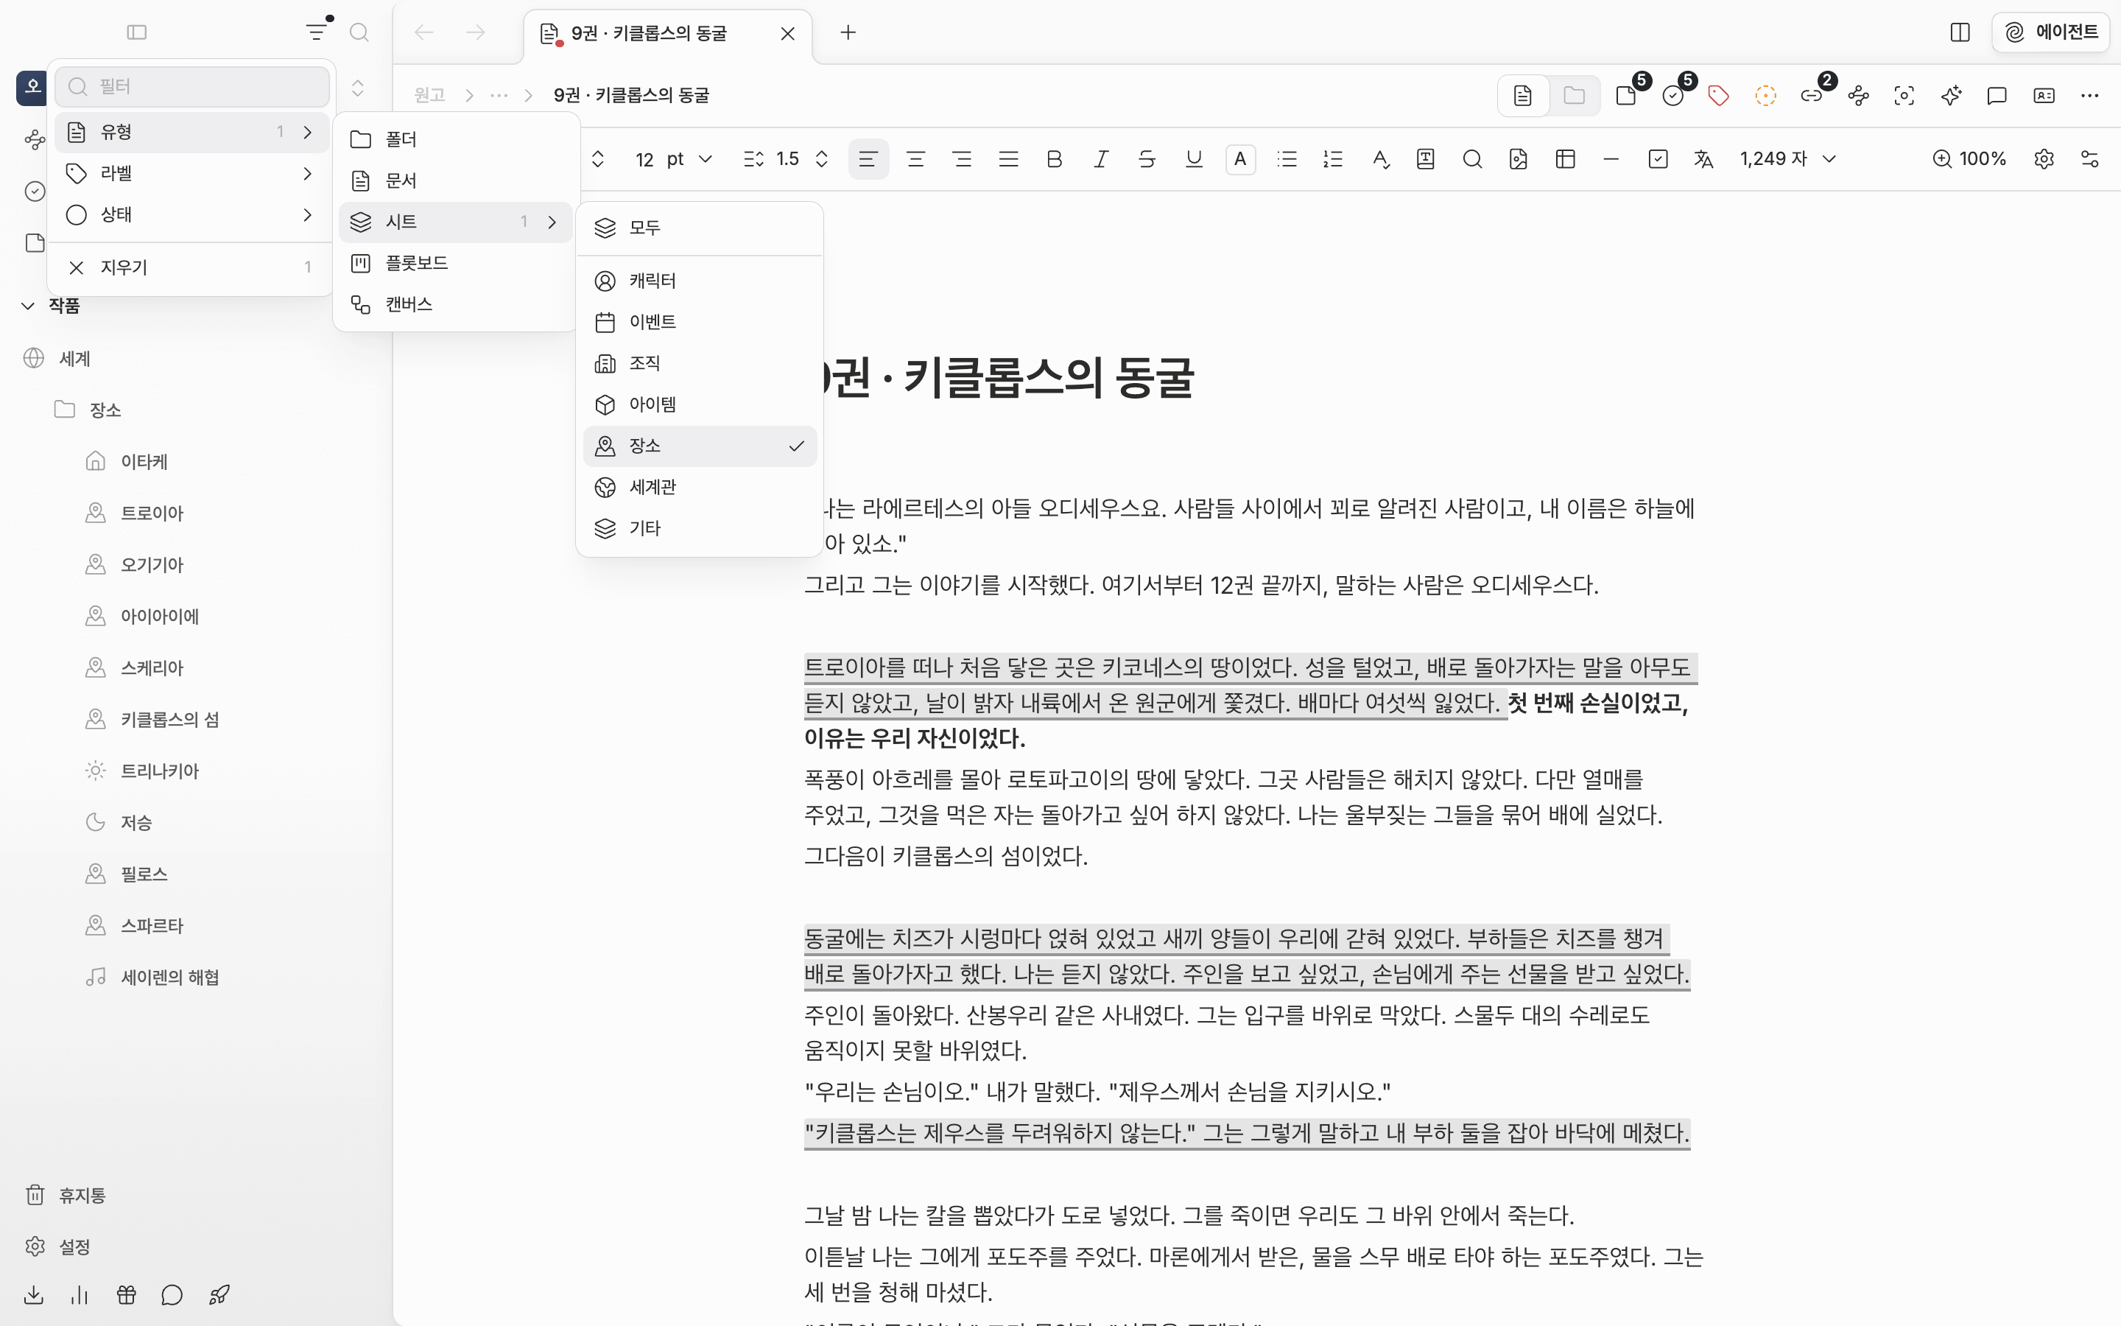Toggle italic formatting

pos(1101,158)
